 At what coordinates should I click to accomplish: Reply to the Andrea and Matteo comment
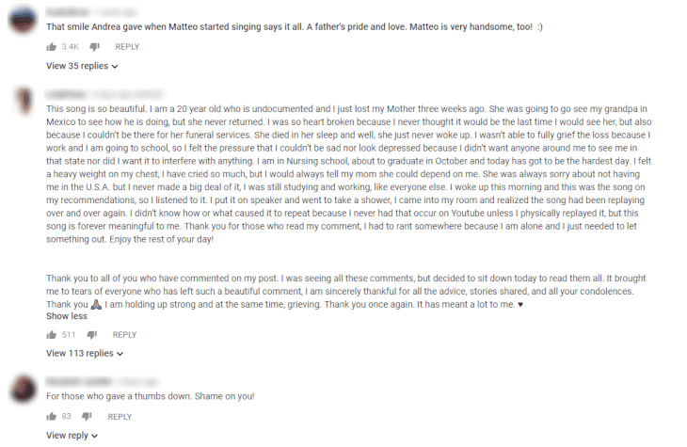127,47
